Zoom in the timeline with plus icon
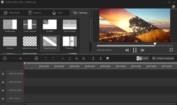Screen dimensions: 177x105 pyautogui.click(x=36, y=58)
